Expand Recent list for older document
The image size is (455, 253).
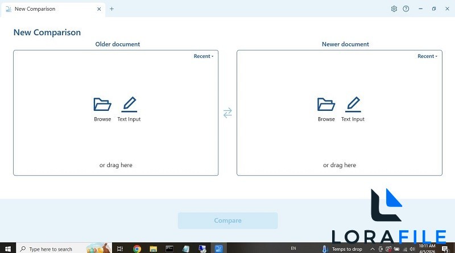tap(204, 56)
